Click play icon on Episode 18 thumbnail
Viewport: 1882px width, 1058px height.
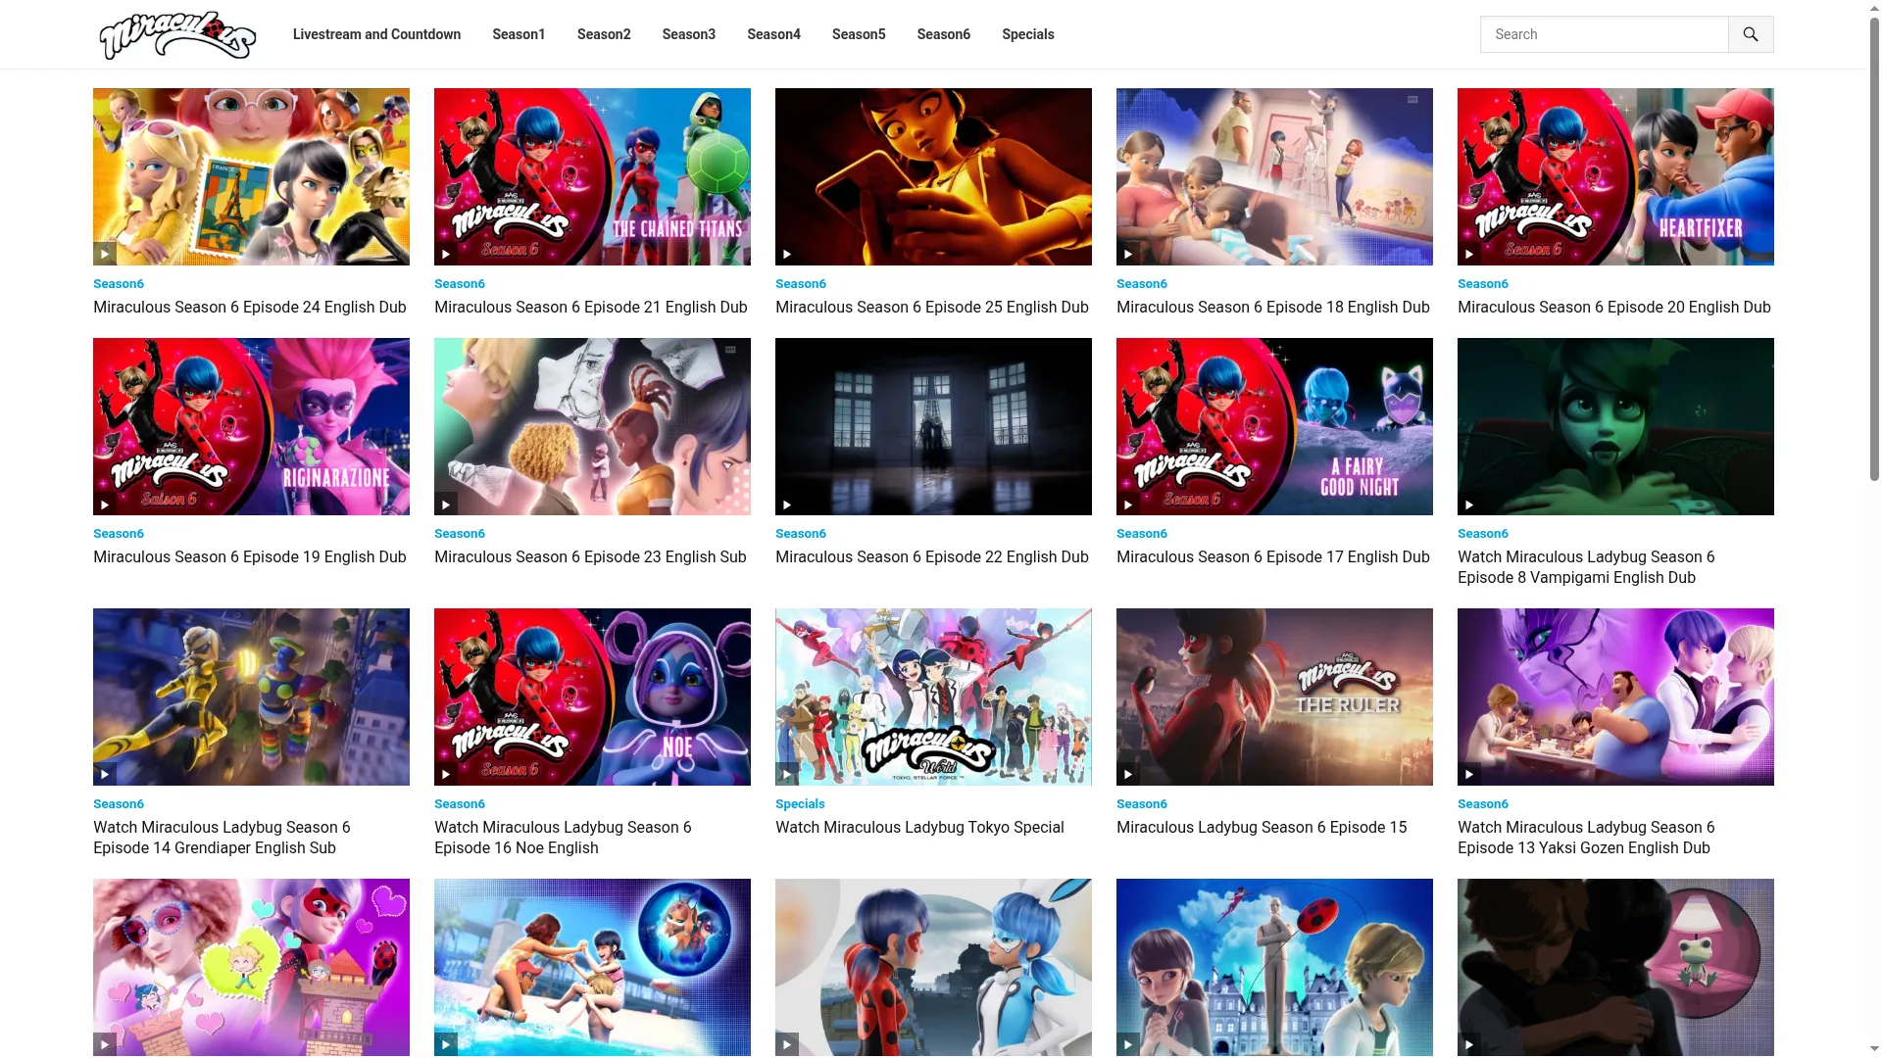[x=1128, y=254]
